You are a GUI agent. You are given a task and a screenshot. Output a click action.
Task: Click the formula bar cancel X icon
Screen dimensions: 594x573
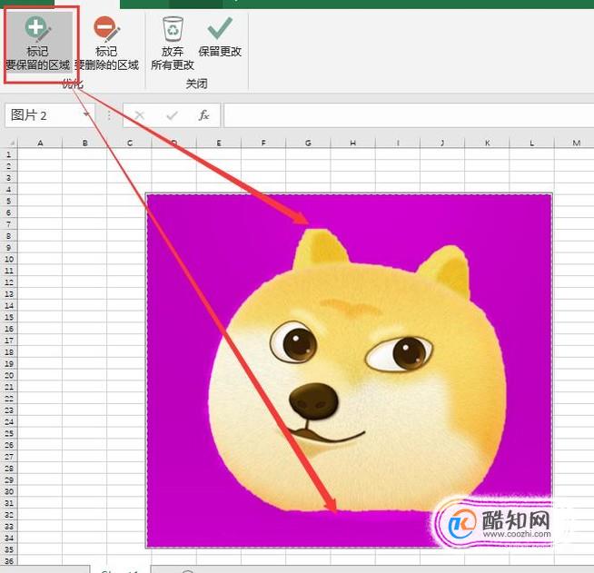point(139,114)
